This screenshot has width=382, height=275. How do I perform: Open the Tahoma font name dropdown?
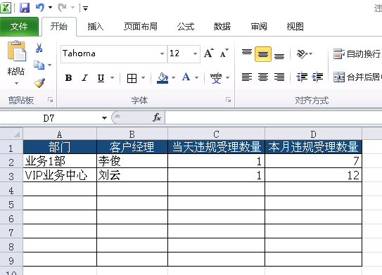(162, 53)
